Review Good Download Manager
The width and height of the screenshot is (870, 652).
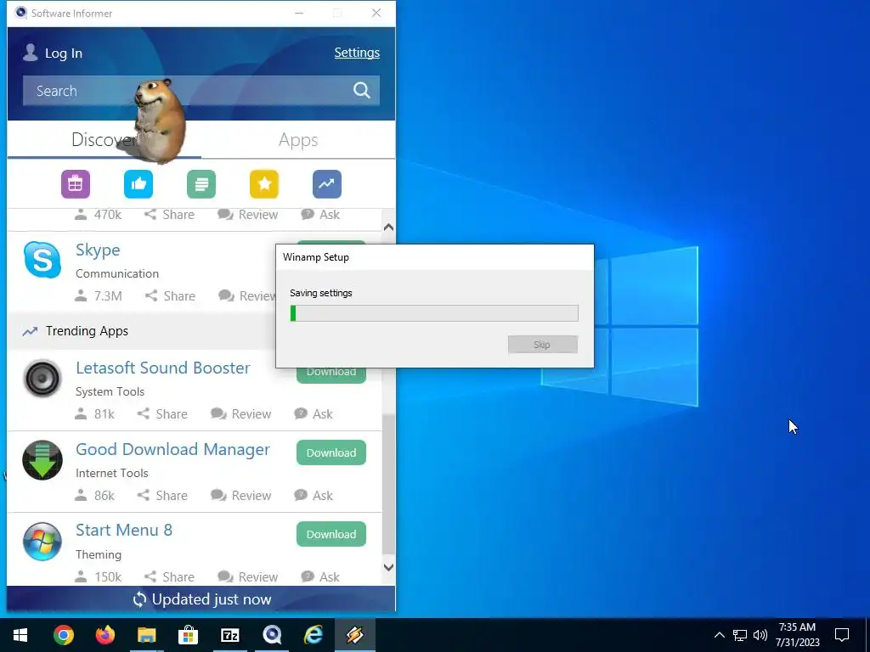point(240,496)
